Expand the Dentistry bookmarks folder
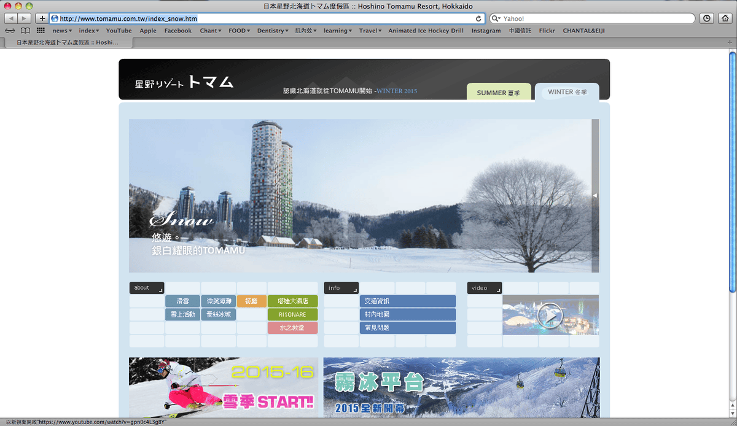The image size is (737, 426). click(x=273, y=30)
